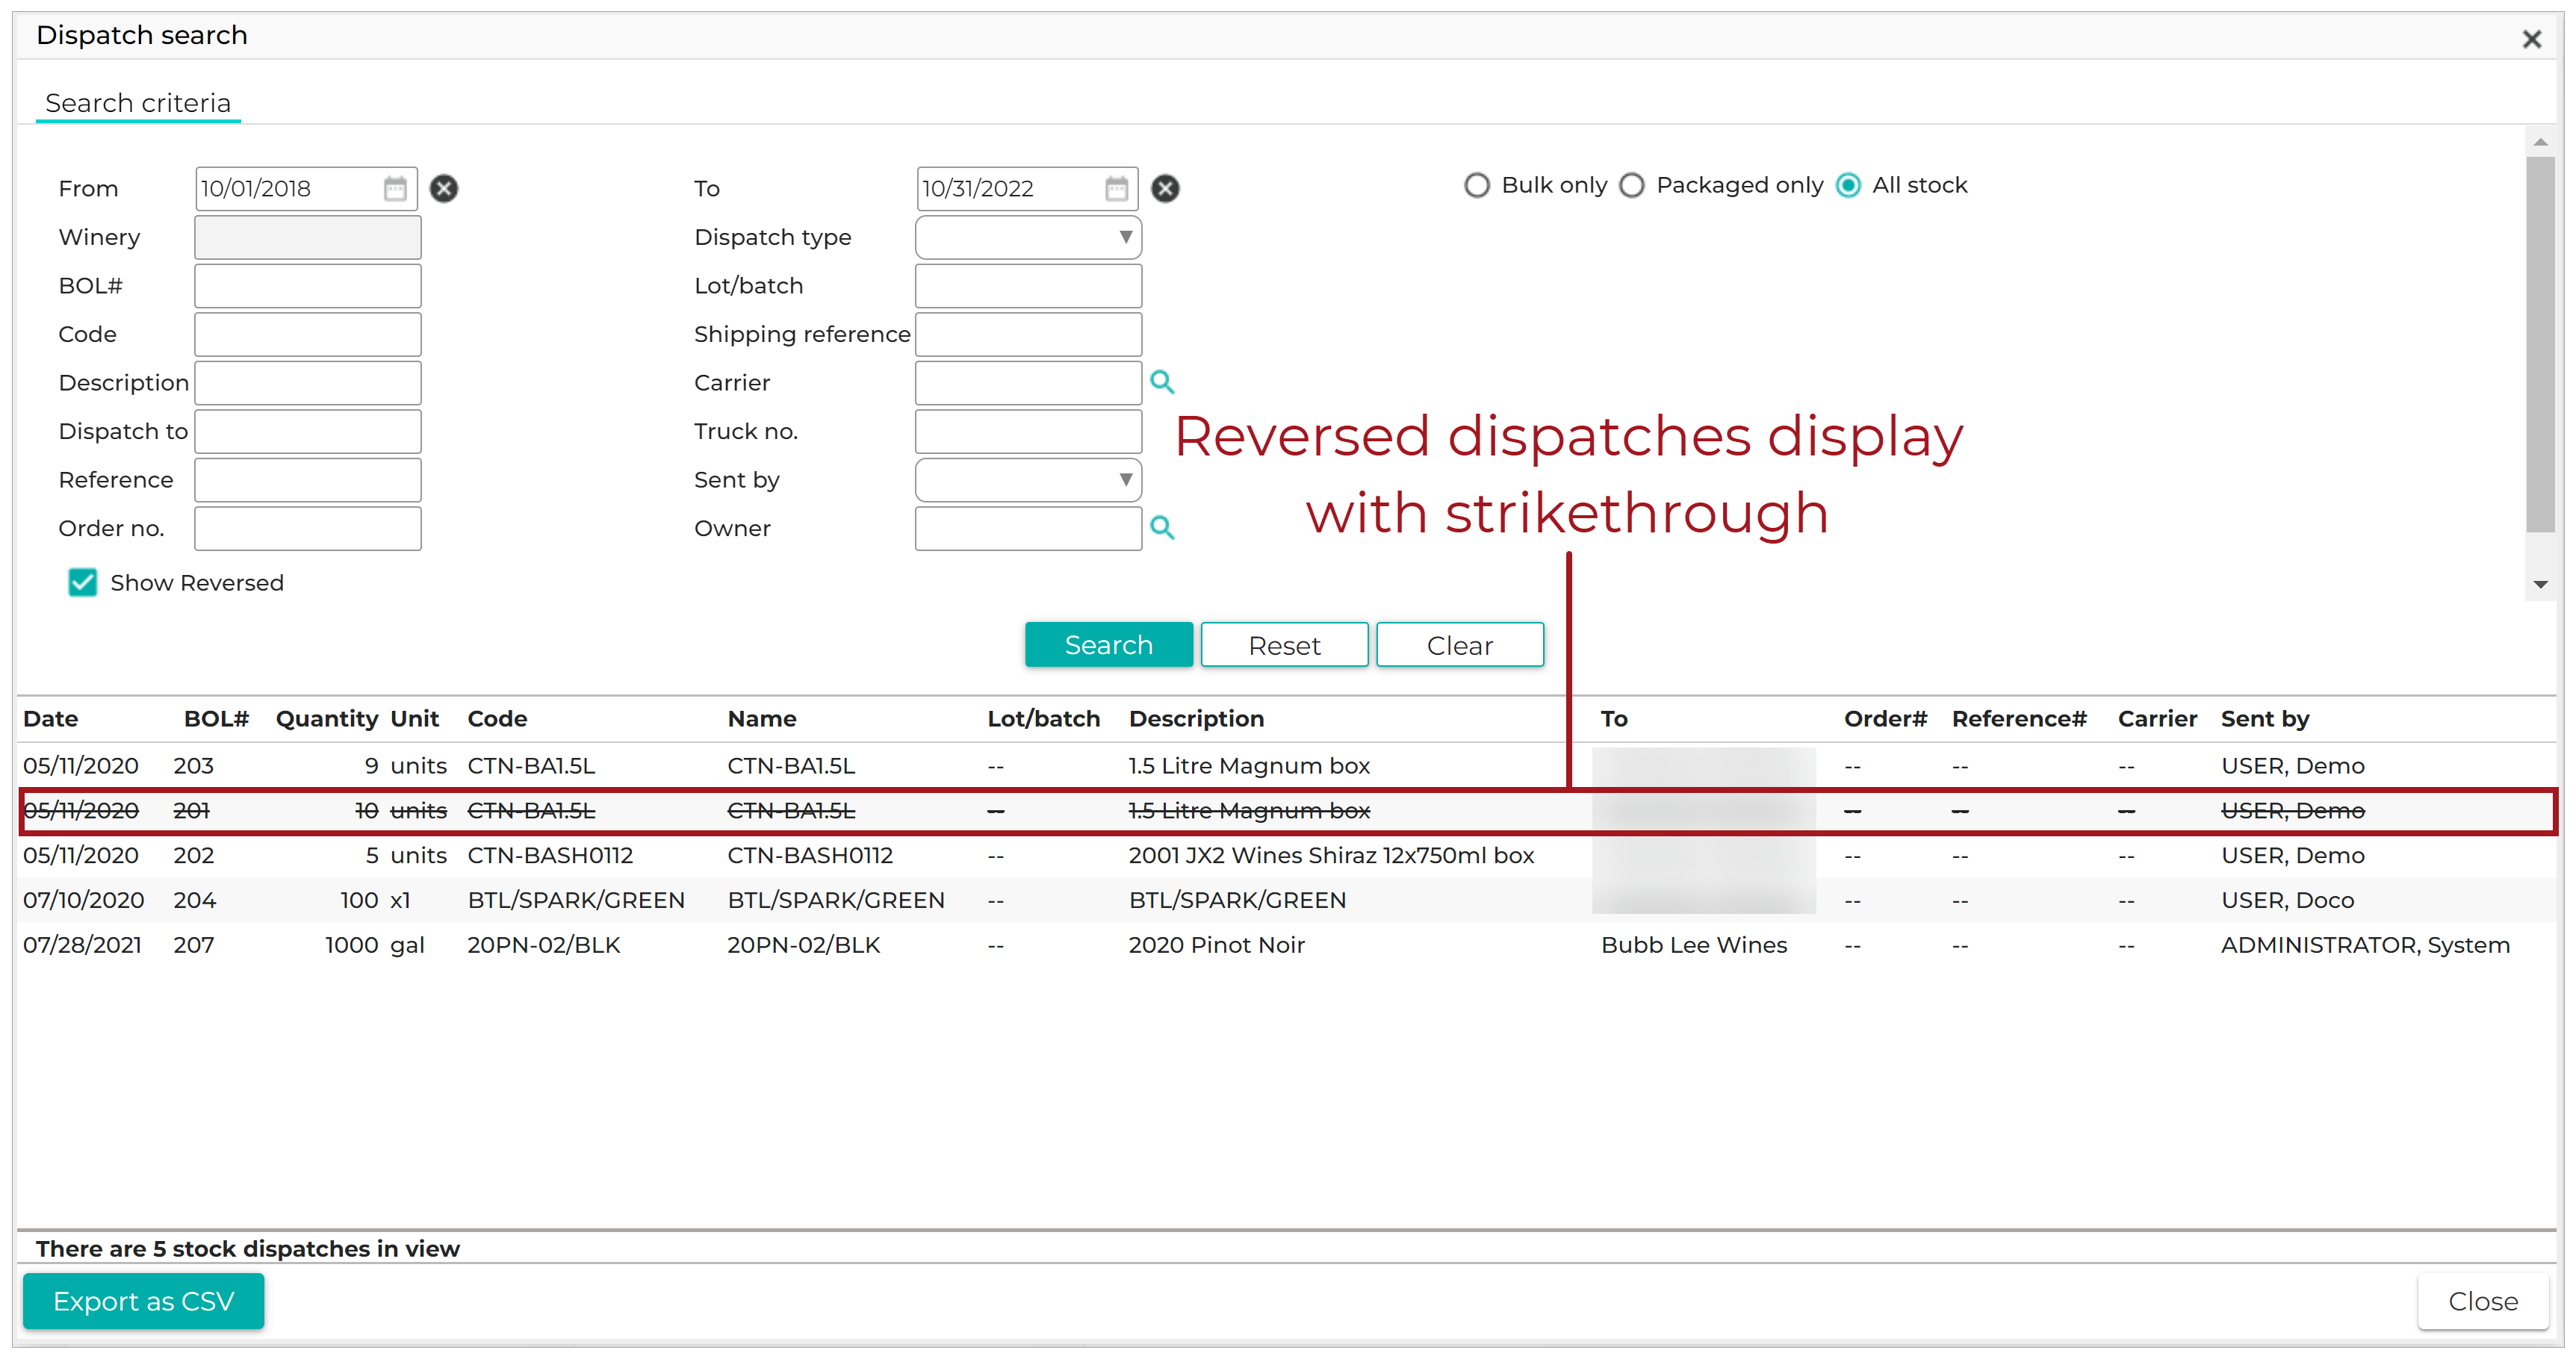Clear the To date field
This screenshot has height=1356, width=2576.
coord(1165,188)
